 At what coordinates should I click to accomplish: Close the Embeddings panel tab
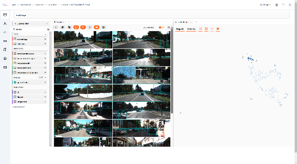191,22
